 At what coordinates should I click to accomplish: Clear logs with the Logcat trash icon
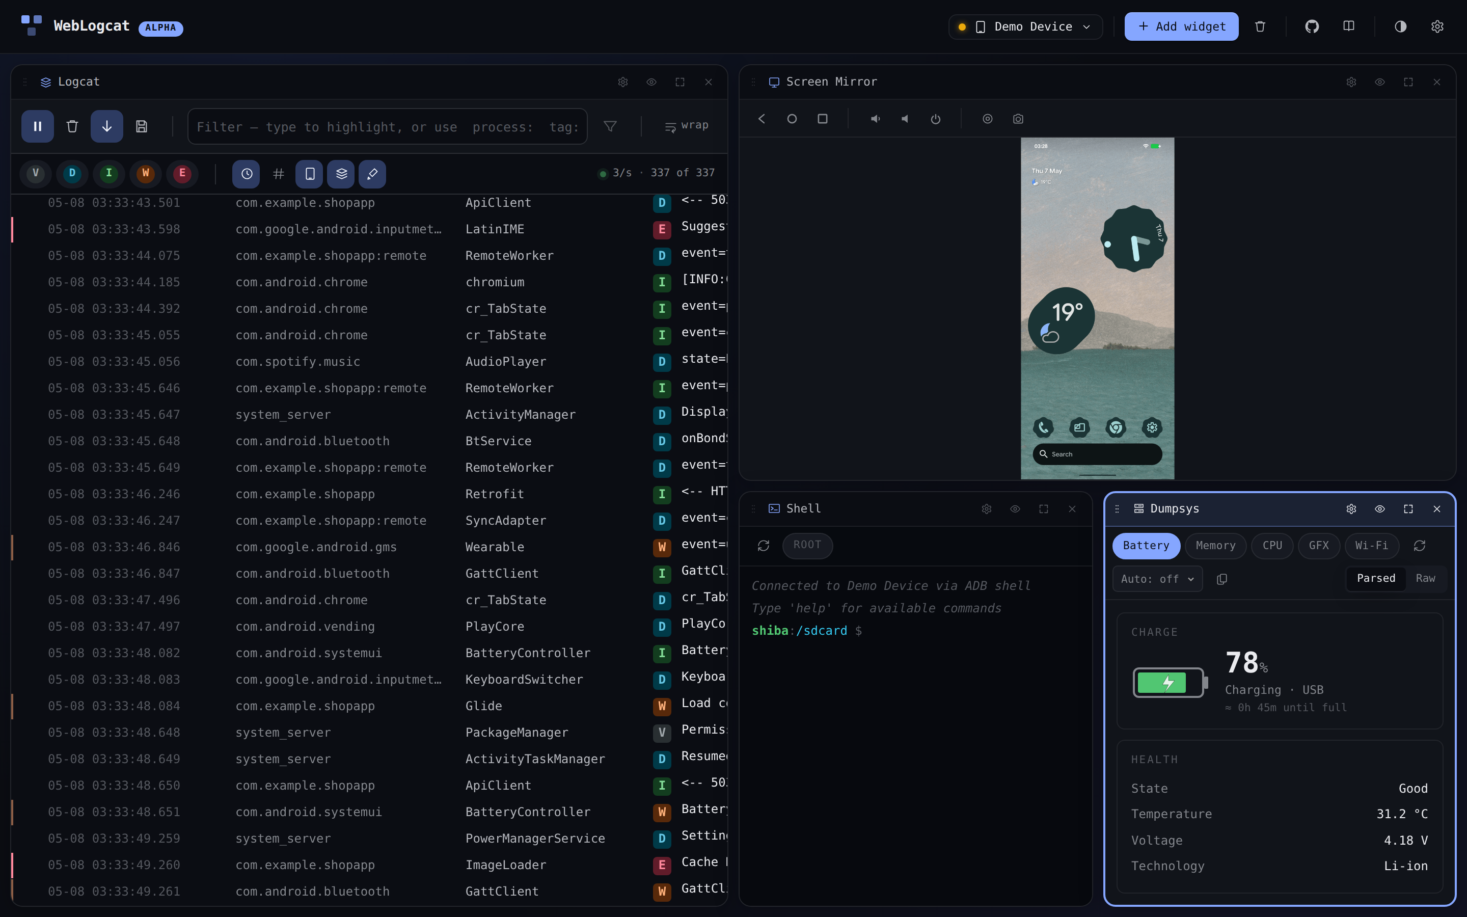(72, 126)
